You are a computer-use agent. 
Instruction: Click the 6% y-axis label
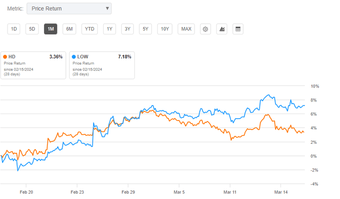click(313, 114)
